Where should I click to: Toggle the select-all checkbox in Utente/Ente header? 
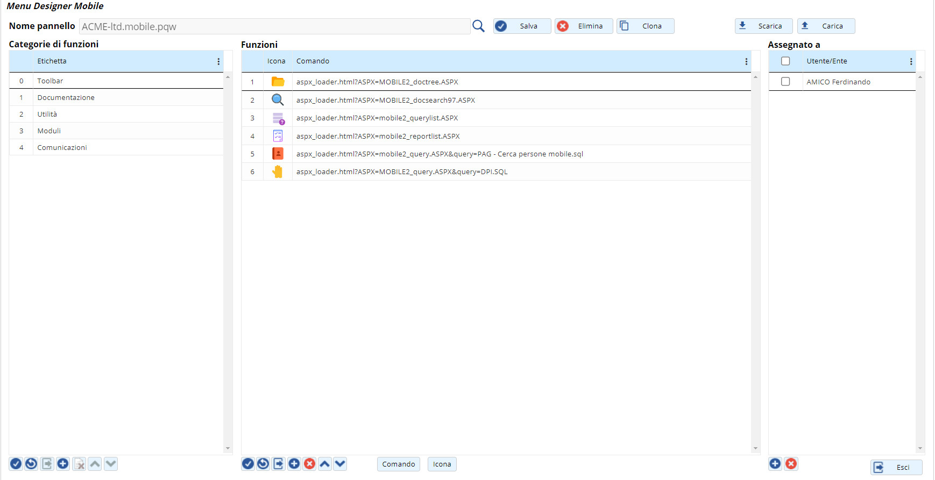coord(785,61)
